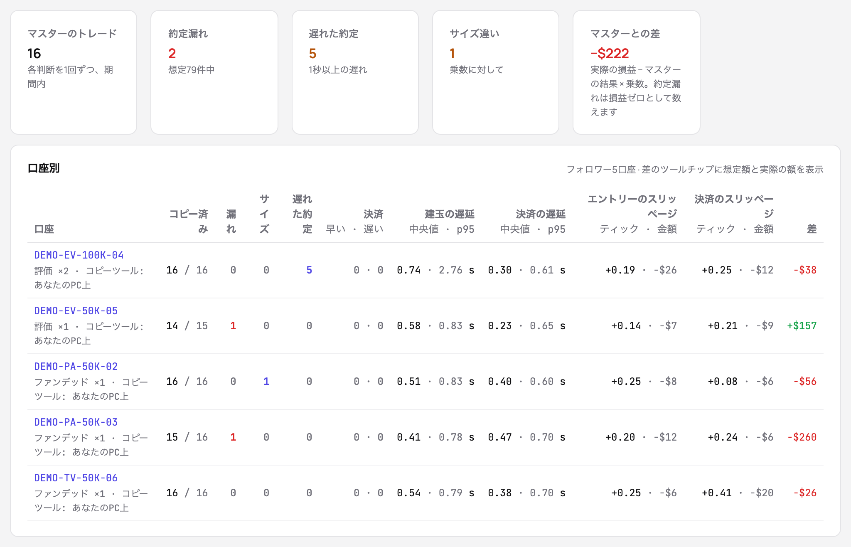The image size is (851, 547).
Task: Open account link DEMO-EV-100K-04
Action: (x=79, y=255)
